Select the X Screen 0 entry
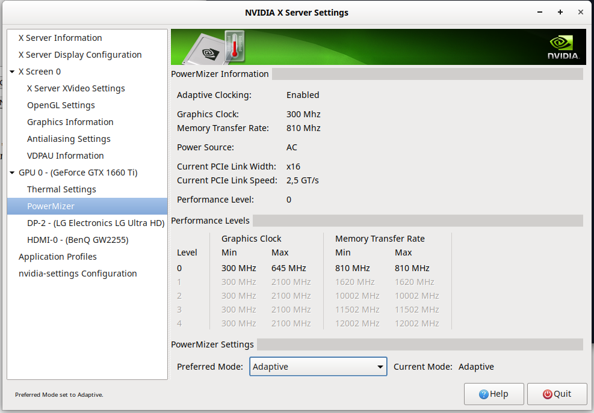Screen dimensions: 594x413 click(39, 72)
